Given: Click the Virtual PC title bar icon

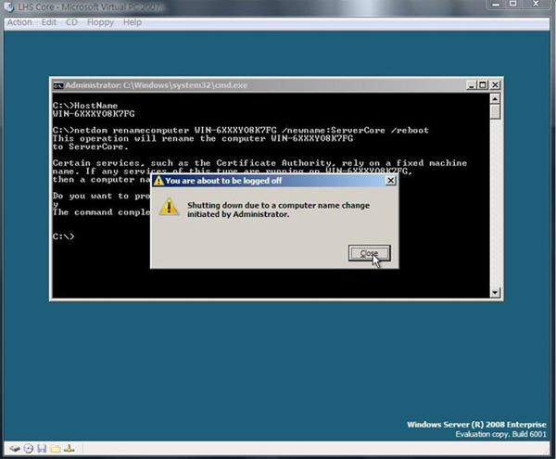Looking at the screenshot, I should click(8, 7).
